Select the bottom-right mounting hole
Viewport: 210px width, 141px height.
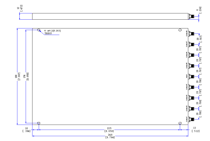pyautogui.click(x=180, y=123)
